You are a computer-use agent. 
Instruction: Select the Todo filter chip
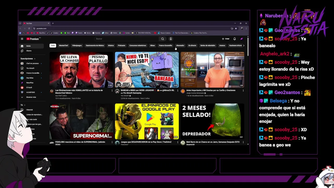pyautogui.click(x=53, y=45)
